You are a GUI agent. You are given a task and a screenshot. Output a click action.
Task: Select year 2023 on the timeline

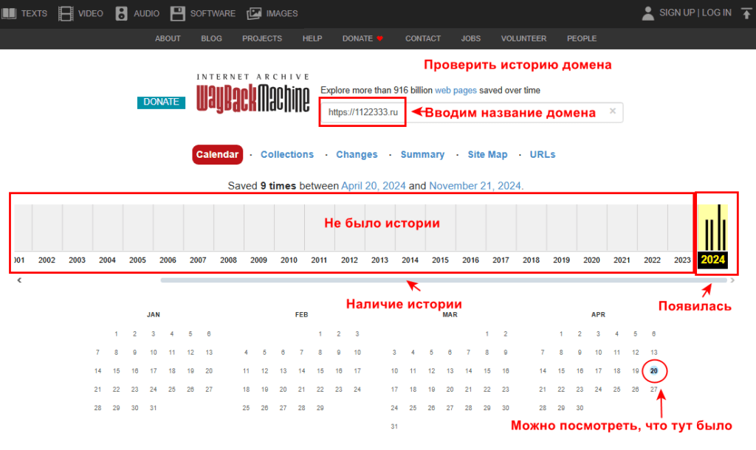[681, 260]
